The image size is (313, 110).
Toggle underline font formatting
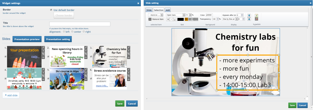pyautogui.click(x=175, y=19)
